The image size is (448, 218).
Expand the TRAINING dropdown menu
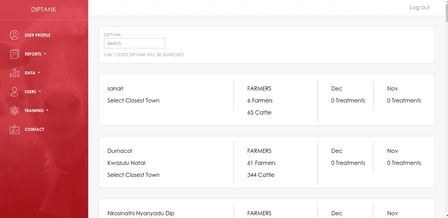click(36, 110)
